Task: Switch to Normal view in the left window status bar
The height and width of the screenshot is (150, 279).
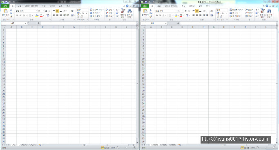Action: (x=103, y=148)
